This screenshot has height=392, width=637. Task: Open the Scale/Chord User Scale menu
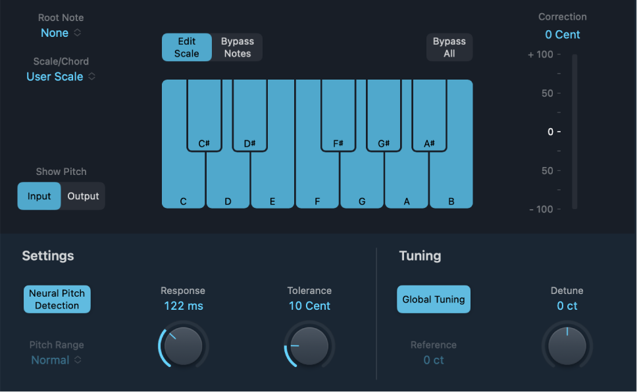point(61,76)
